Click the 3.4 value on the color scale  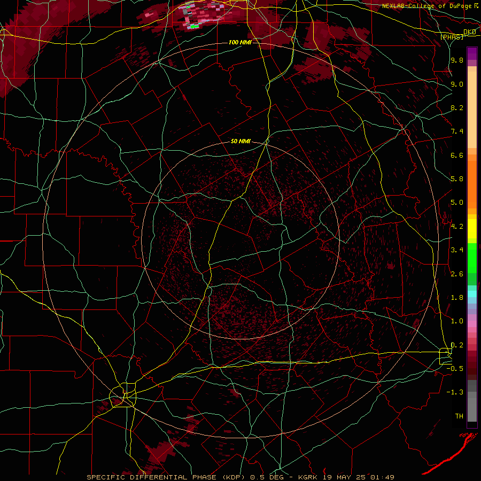tap(457, 250)
